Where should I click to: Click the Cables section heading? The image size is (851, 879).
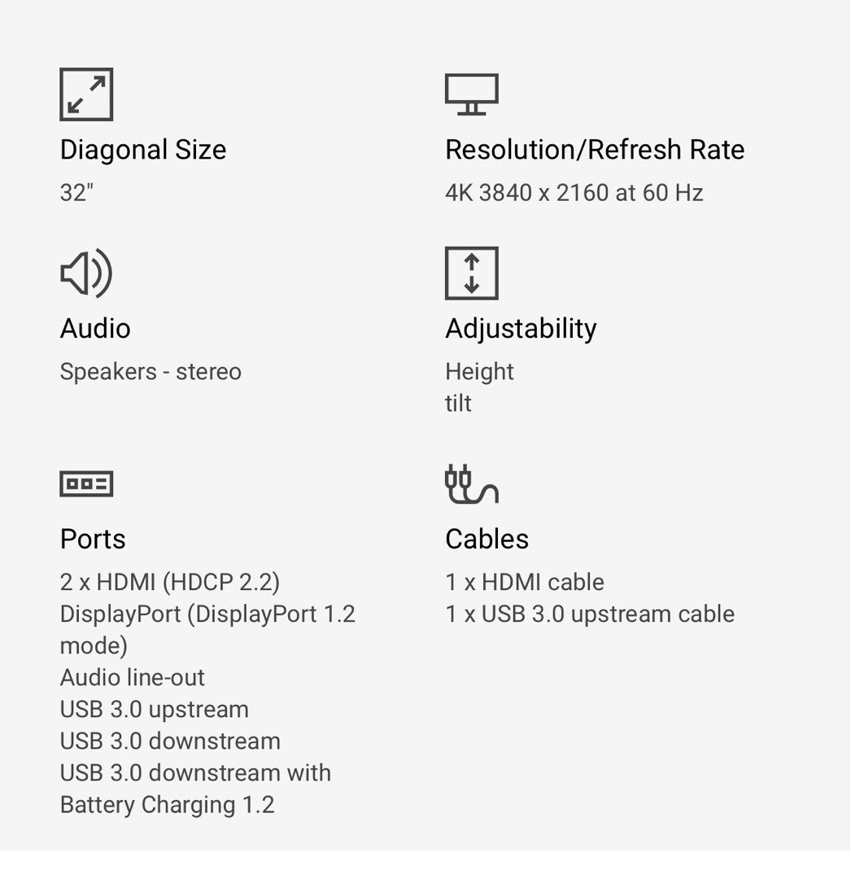(487, 539)
